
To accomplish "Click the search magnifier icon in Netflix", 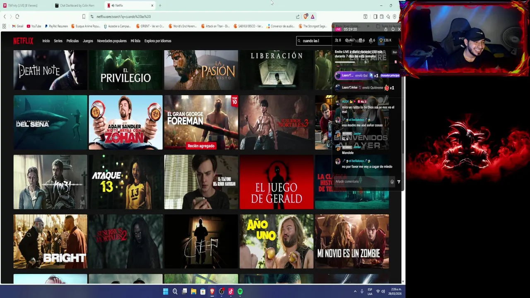I will click(299, 41).
